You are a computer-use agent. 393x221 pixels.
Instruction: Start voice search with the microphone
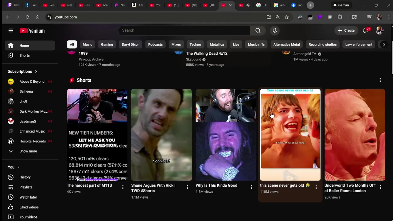[275, 30]
